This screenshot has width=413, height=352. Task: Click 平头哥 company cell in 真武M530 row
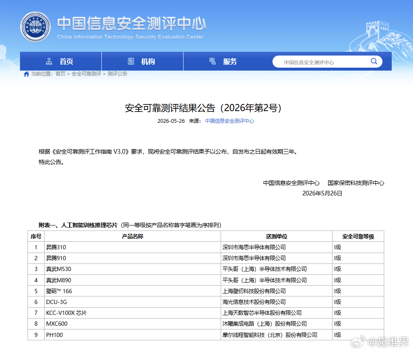[x=277, y=269]
